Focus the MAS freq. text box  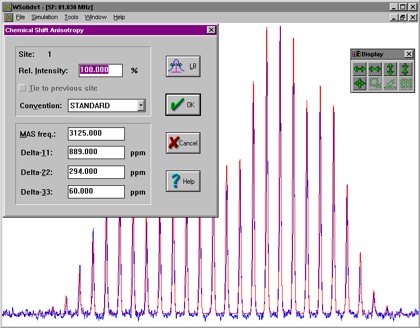[96, 133]
